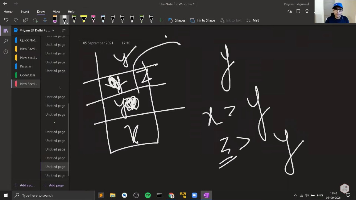
Task: Open Sublime Text from the taskbar
Action: pyautogui.click(x=101, y=195)
